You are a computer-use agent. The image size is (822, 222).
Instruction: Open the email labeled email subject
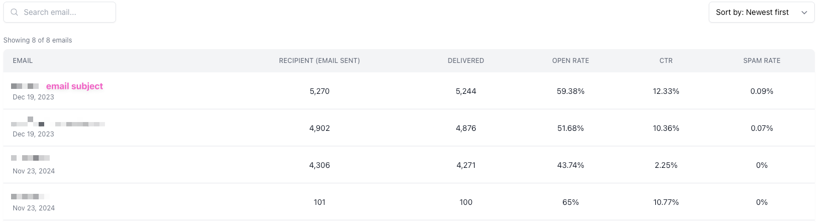74,86
